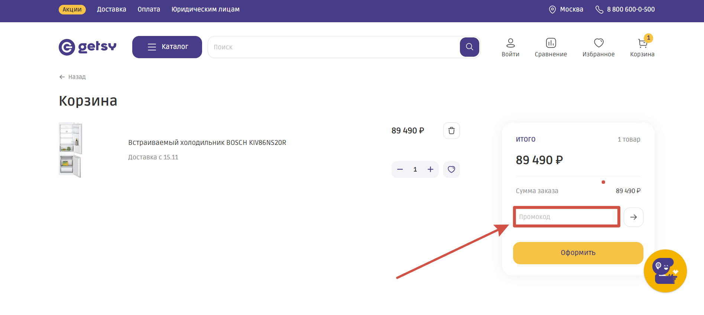Apply promo code with arrow button

[633, 217]
